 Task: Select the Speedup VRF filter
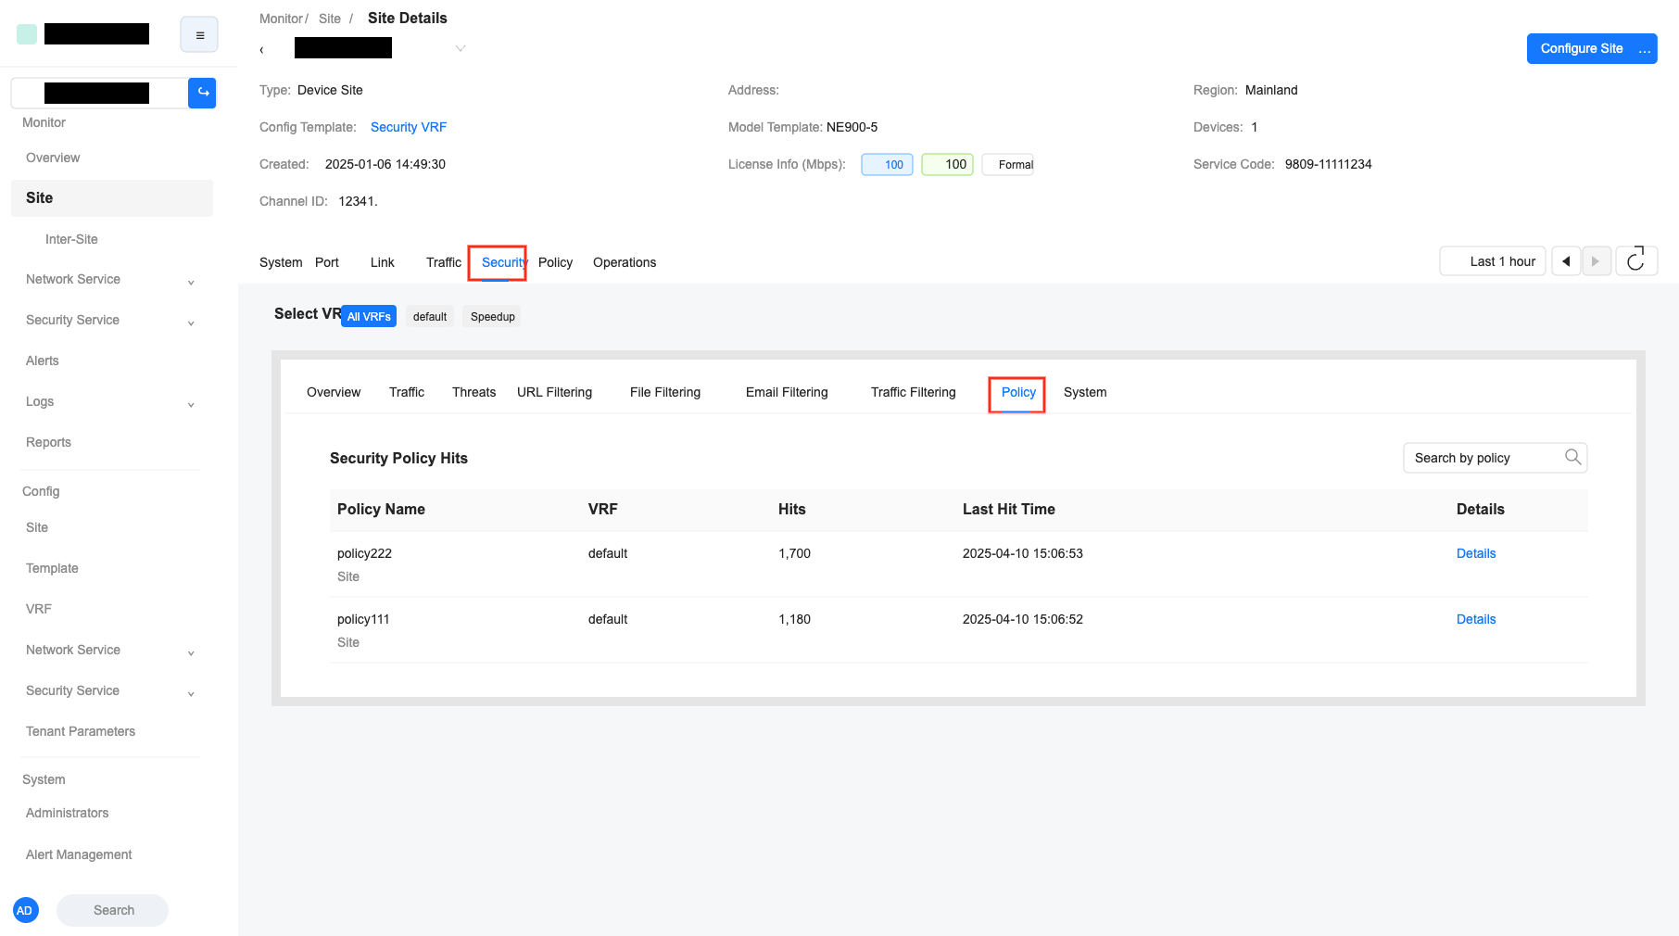[x=492, y=316]
